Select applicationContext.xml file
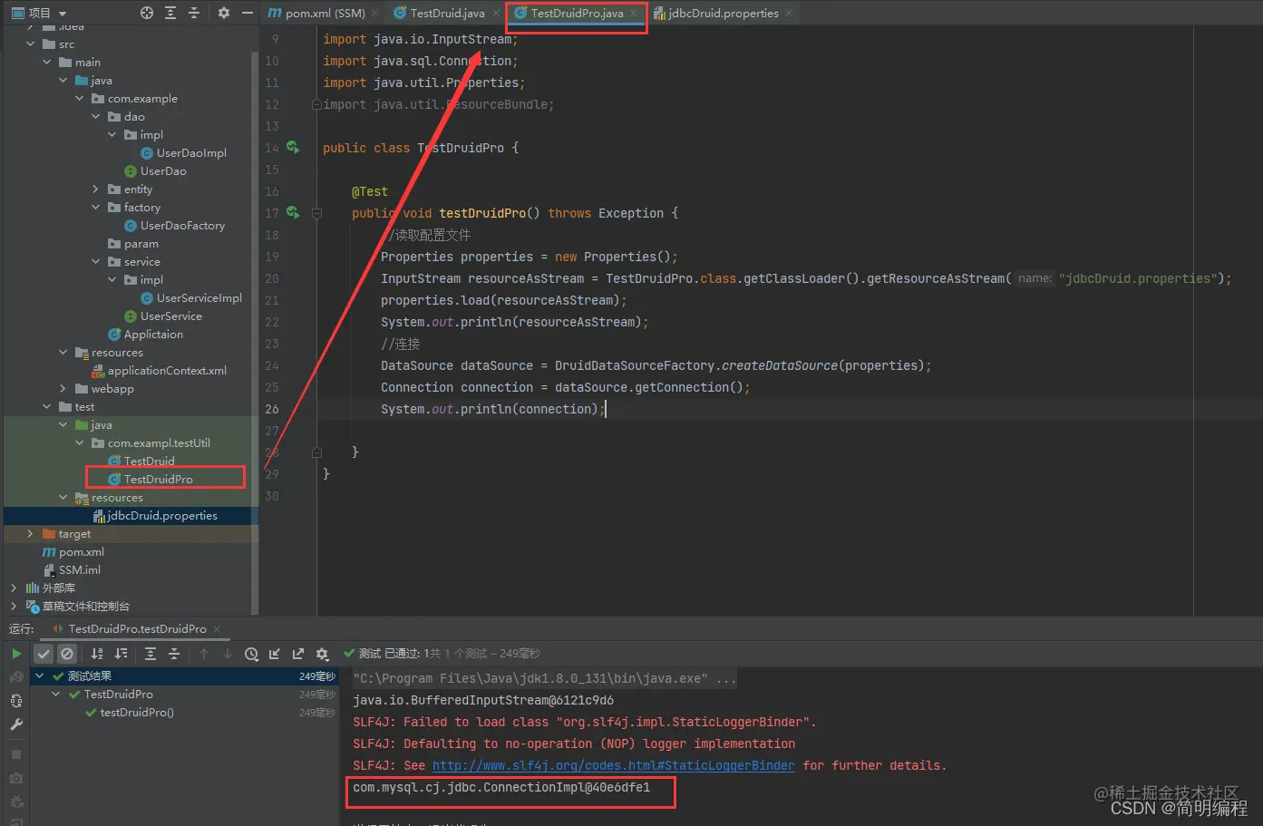1263x826 pixels. 167,370
